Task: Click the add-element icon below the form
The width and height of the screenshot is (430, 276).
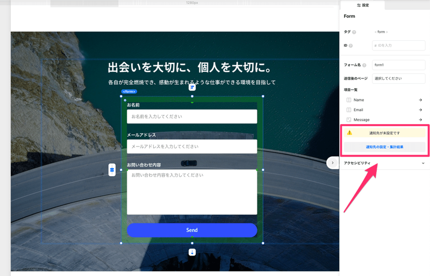Action: coord(192,252)
